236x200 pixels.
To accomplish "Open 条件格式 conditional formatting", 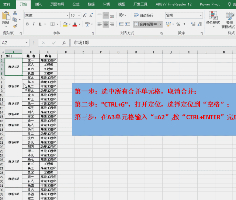I will [213, 19].
